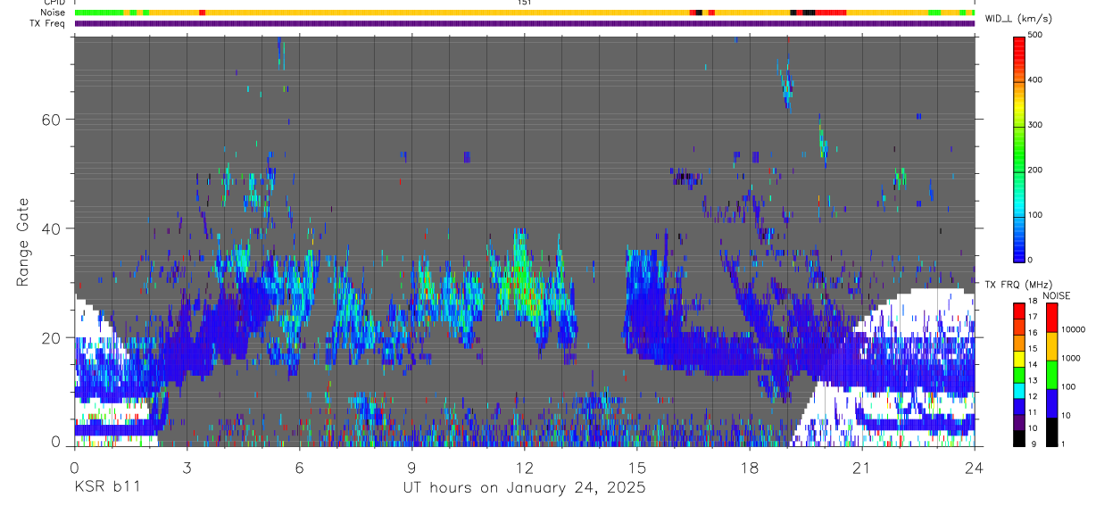
Task: Click the '500' tick on width color bar
Action: pos(1035,35)
